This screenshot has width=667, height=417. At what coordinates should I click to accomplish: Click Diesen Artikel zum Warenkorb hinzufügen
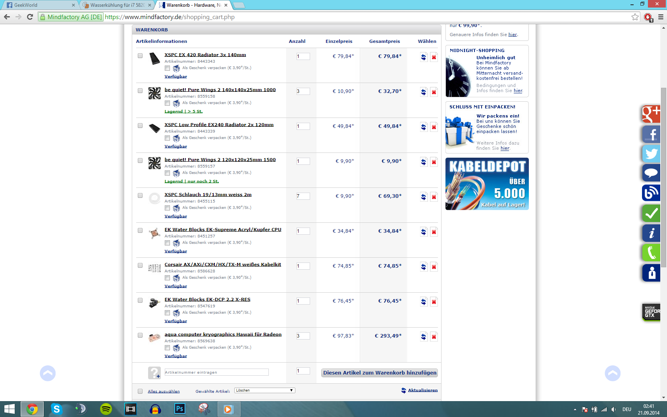(x=380, y=373)
